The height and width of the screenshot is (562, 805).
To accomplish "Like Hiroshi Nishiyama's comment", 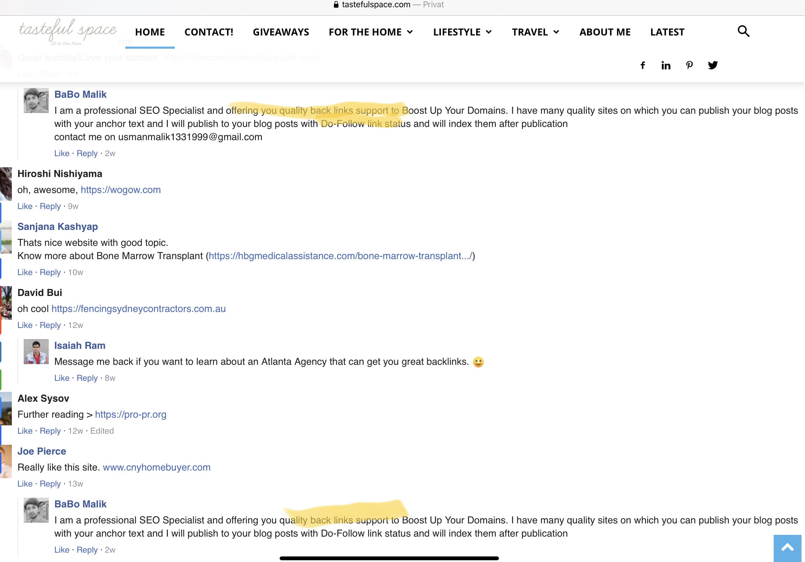I will (25, 206).
